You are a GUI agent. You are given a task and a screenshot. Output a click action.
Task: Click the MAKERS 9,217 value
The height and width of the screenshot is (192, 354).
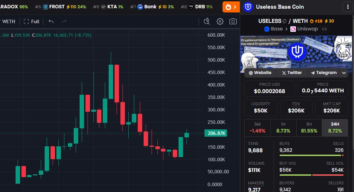coord(254,190)
